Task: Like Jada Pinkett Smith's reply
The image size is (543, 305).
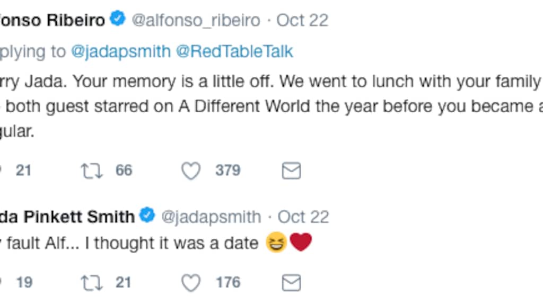Action: (x=191, y=282)
